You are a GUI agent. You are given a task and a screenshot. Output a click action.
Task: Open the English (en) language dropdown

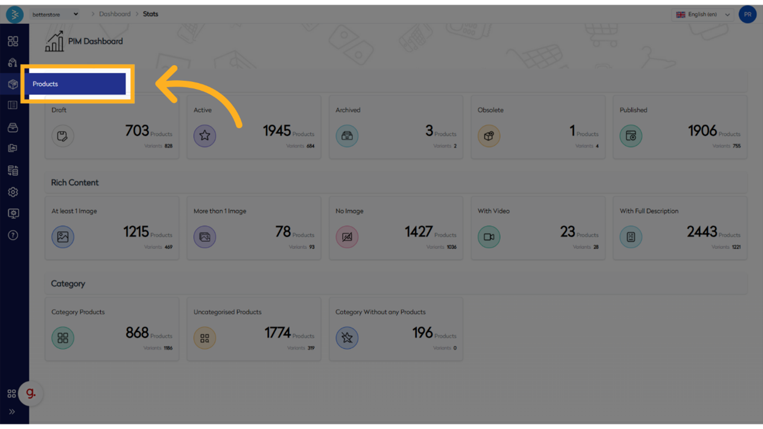click(x=703, y=14)
